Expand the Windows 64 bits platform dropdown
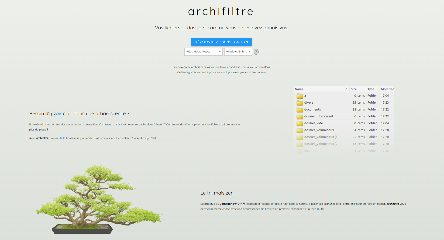 coord(238,52)
